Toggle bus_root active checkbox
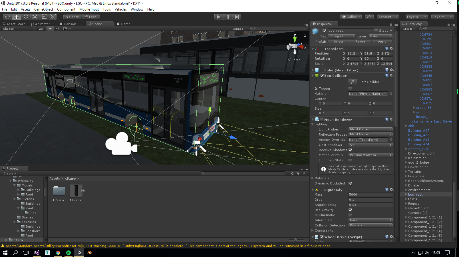This screenshot has width=459, height=257. pos(324,31)
